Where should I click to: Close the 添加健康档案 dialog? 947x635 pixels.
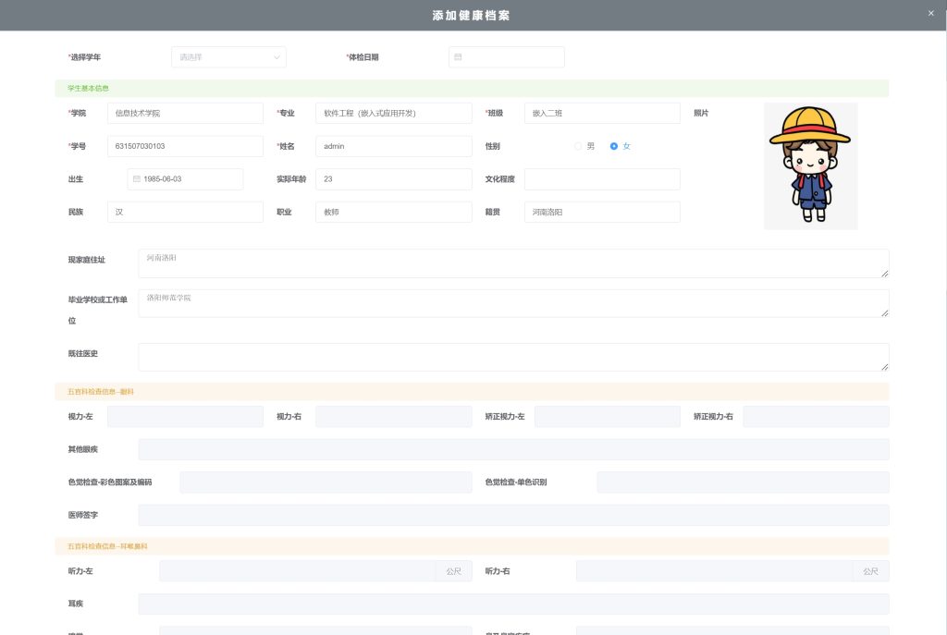point(930,13)
